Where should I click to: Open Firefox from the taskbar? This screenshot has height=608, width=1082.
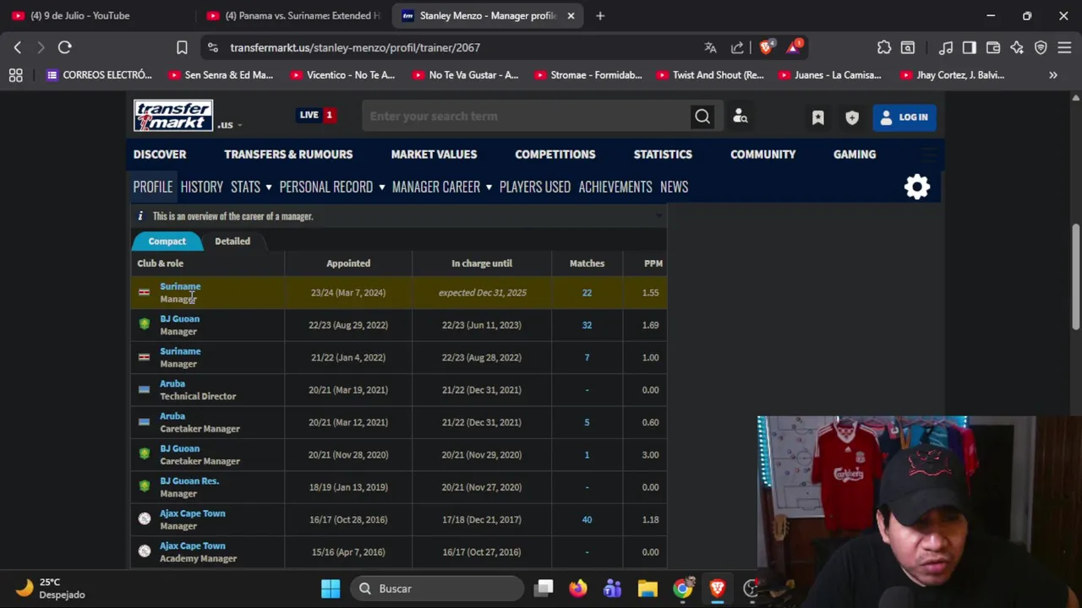click(577, 589)
